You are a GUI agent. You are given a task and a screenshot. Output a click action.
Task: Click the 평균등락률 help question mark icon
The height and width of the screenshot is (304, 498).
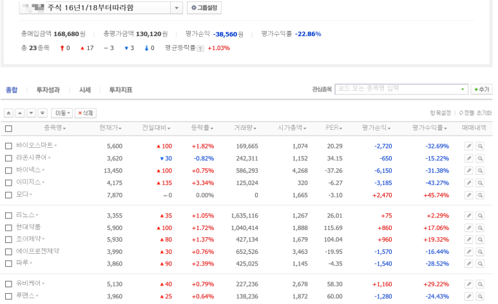[x=200, y=48]
